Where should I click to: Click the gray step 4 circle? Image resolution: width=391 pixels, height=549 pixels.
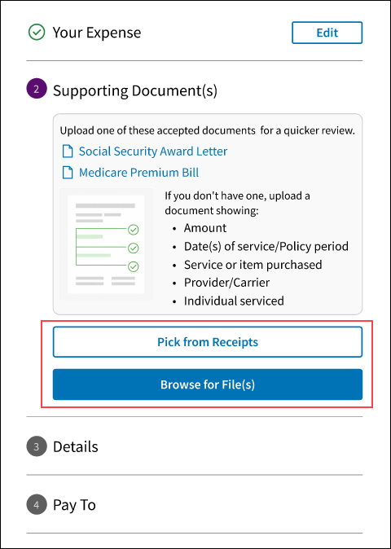[37, 504]
